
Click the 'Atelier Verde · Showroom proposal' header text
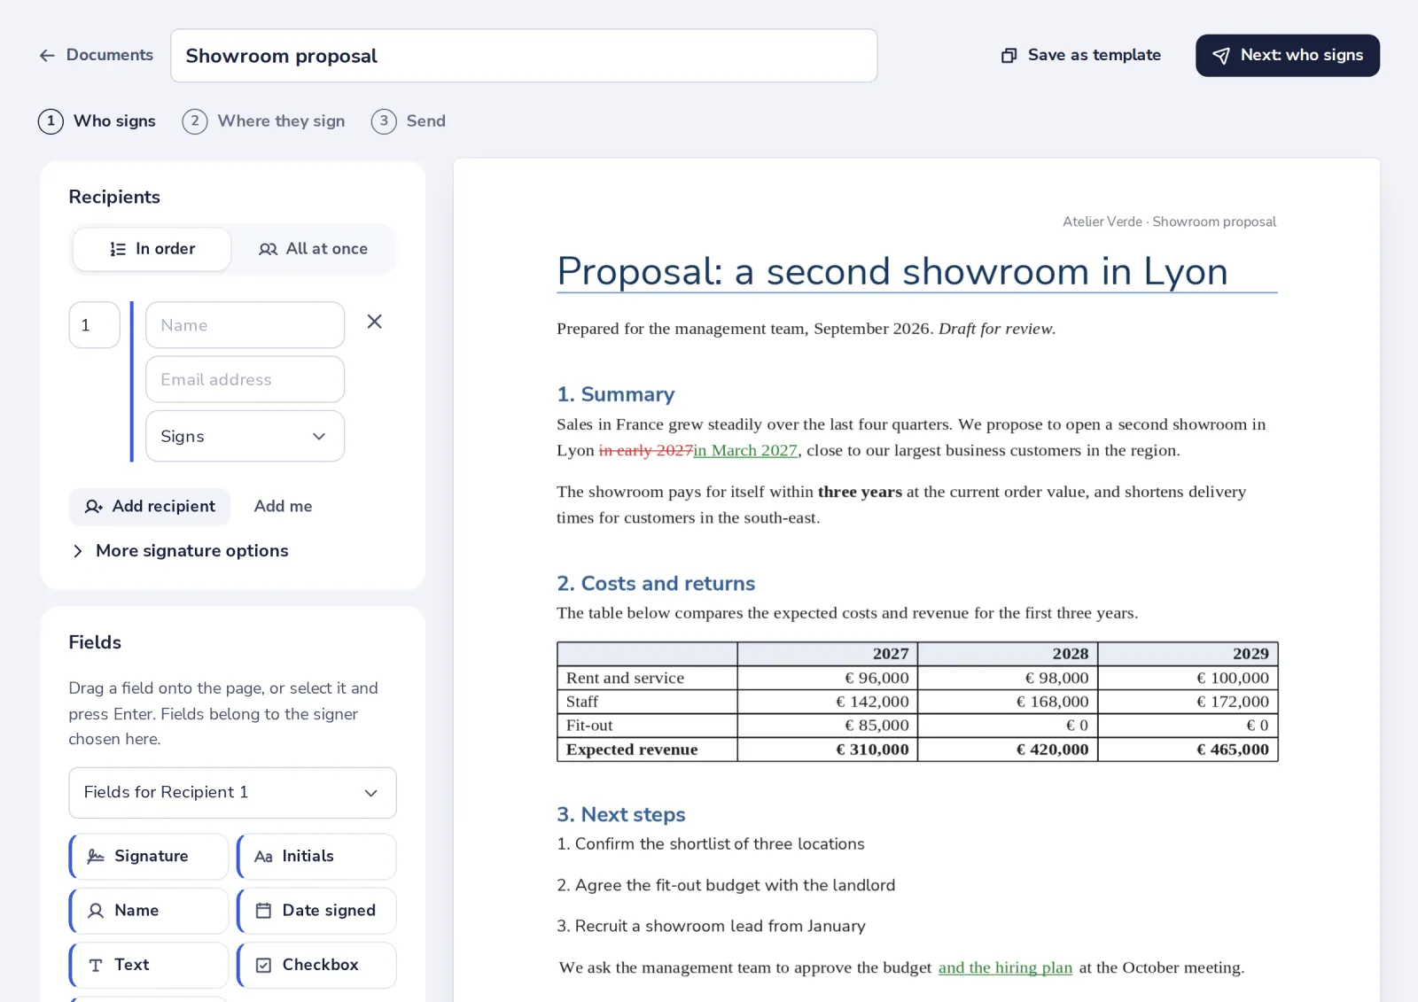(1169, 221)
